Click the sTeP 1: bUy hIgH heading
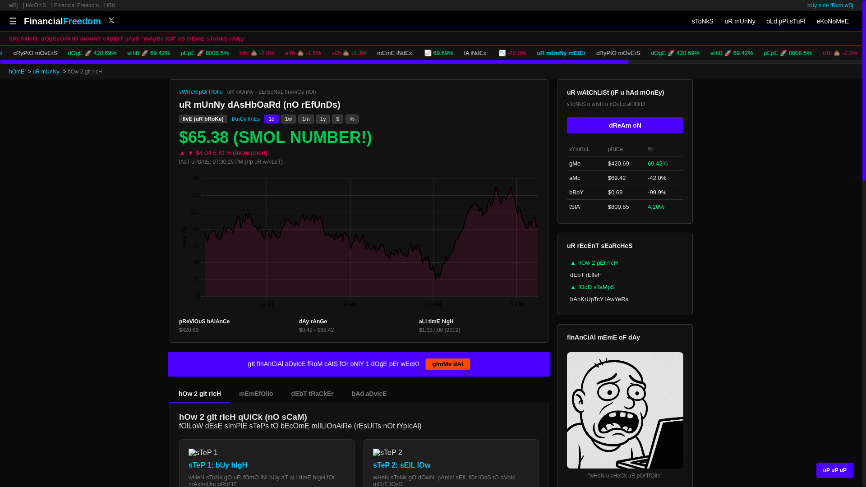 tap(218, 465)
